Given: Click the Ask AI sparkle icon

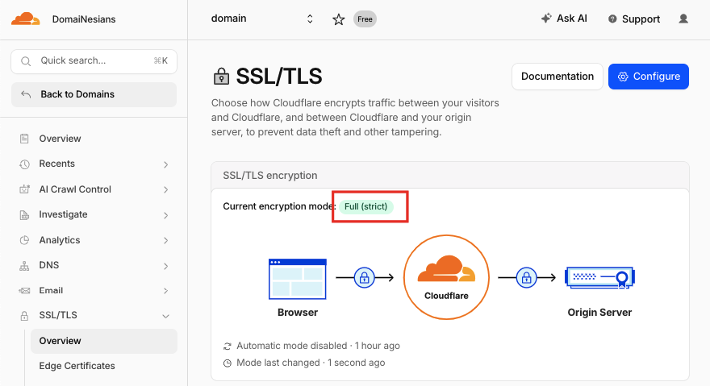Looking at the screenshot, I should click(546, 18).
